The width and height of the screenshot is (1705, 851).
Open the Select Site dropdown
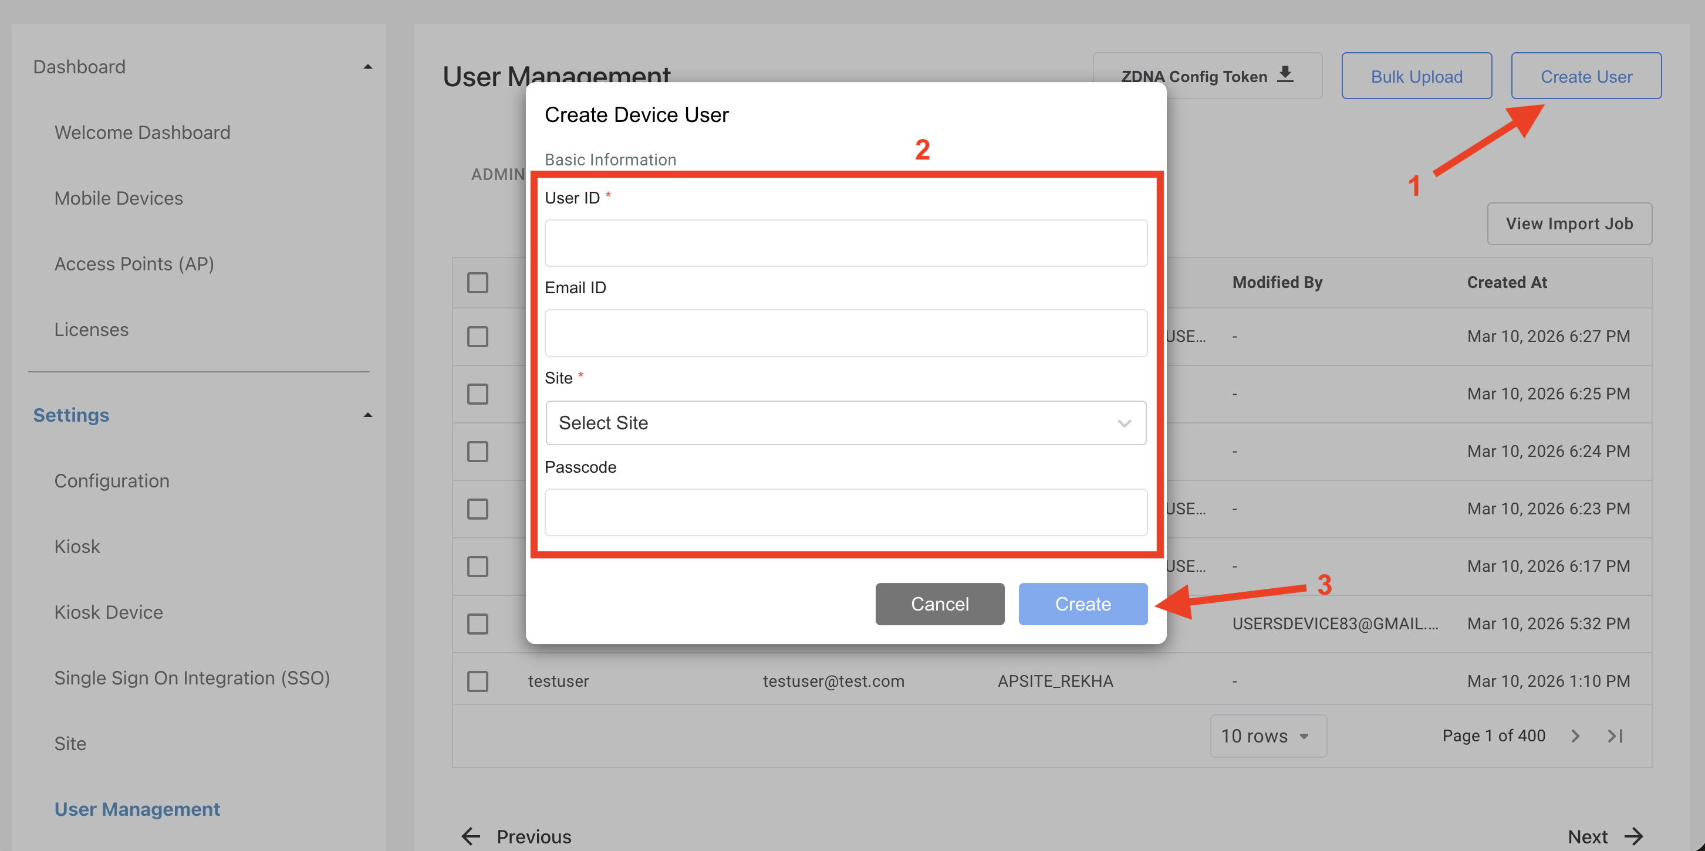pyautogui.click(x=845, y=422)
